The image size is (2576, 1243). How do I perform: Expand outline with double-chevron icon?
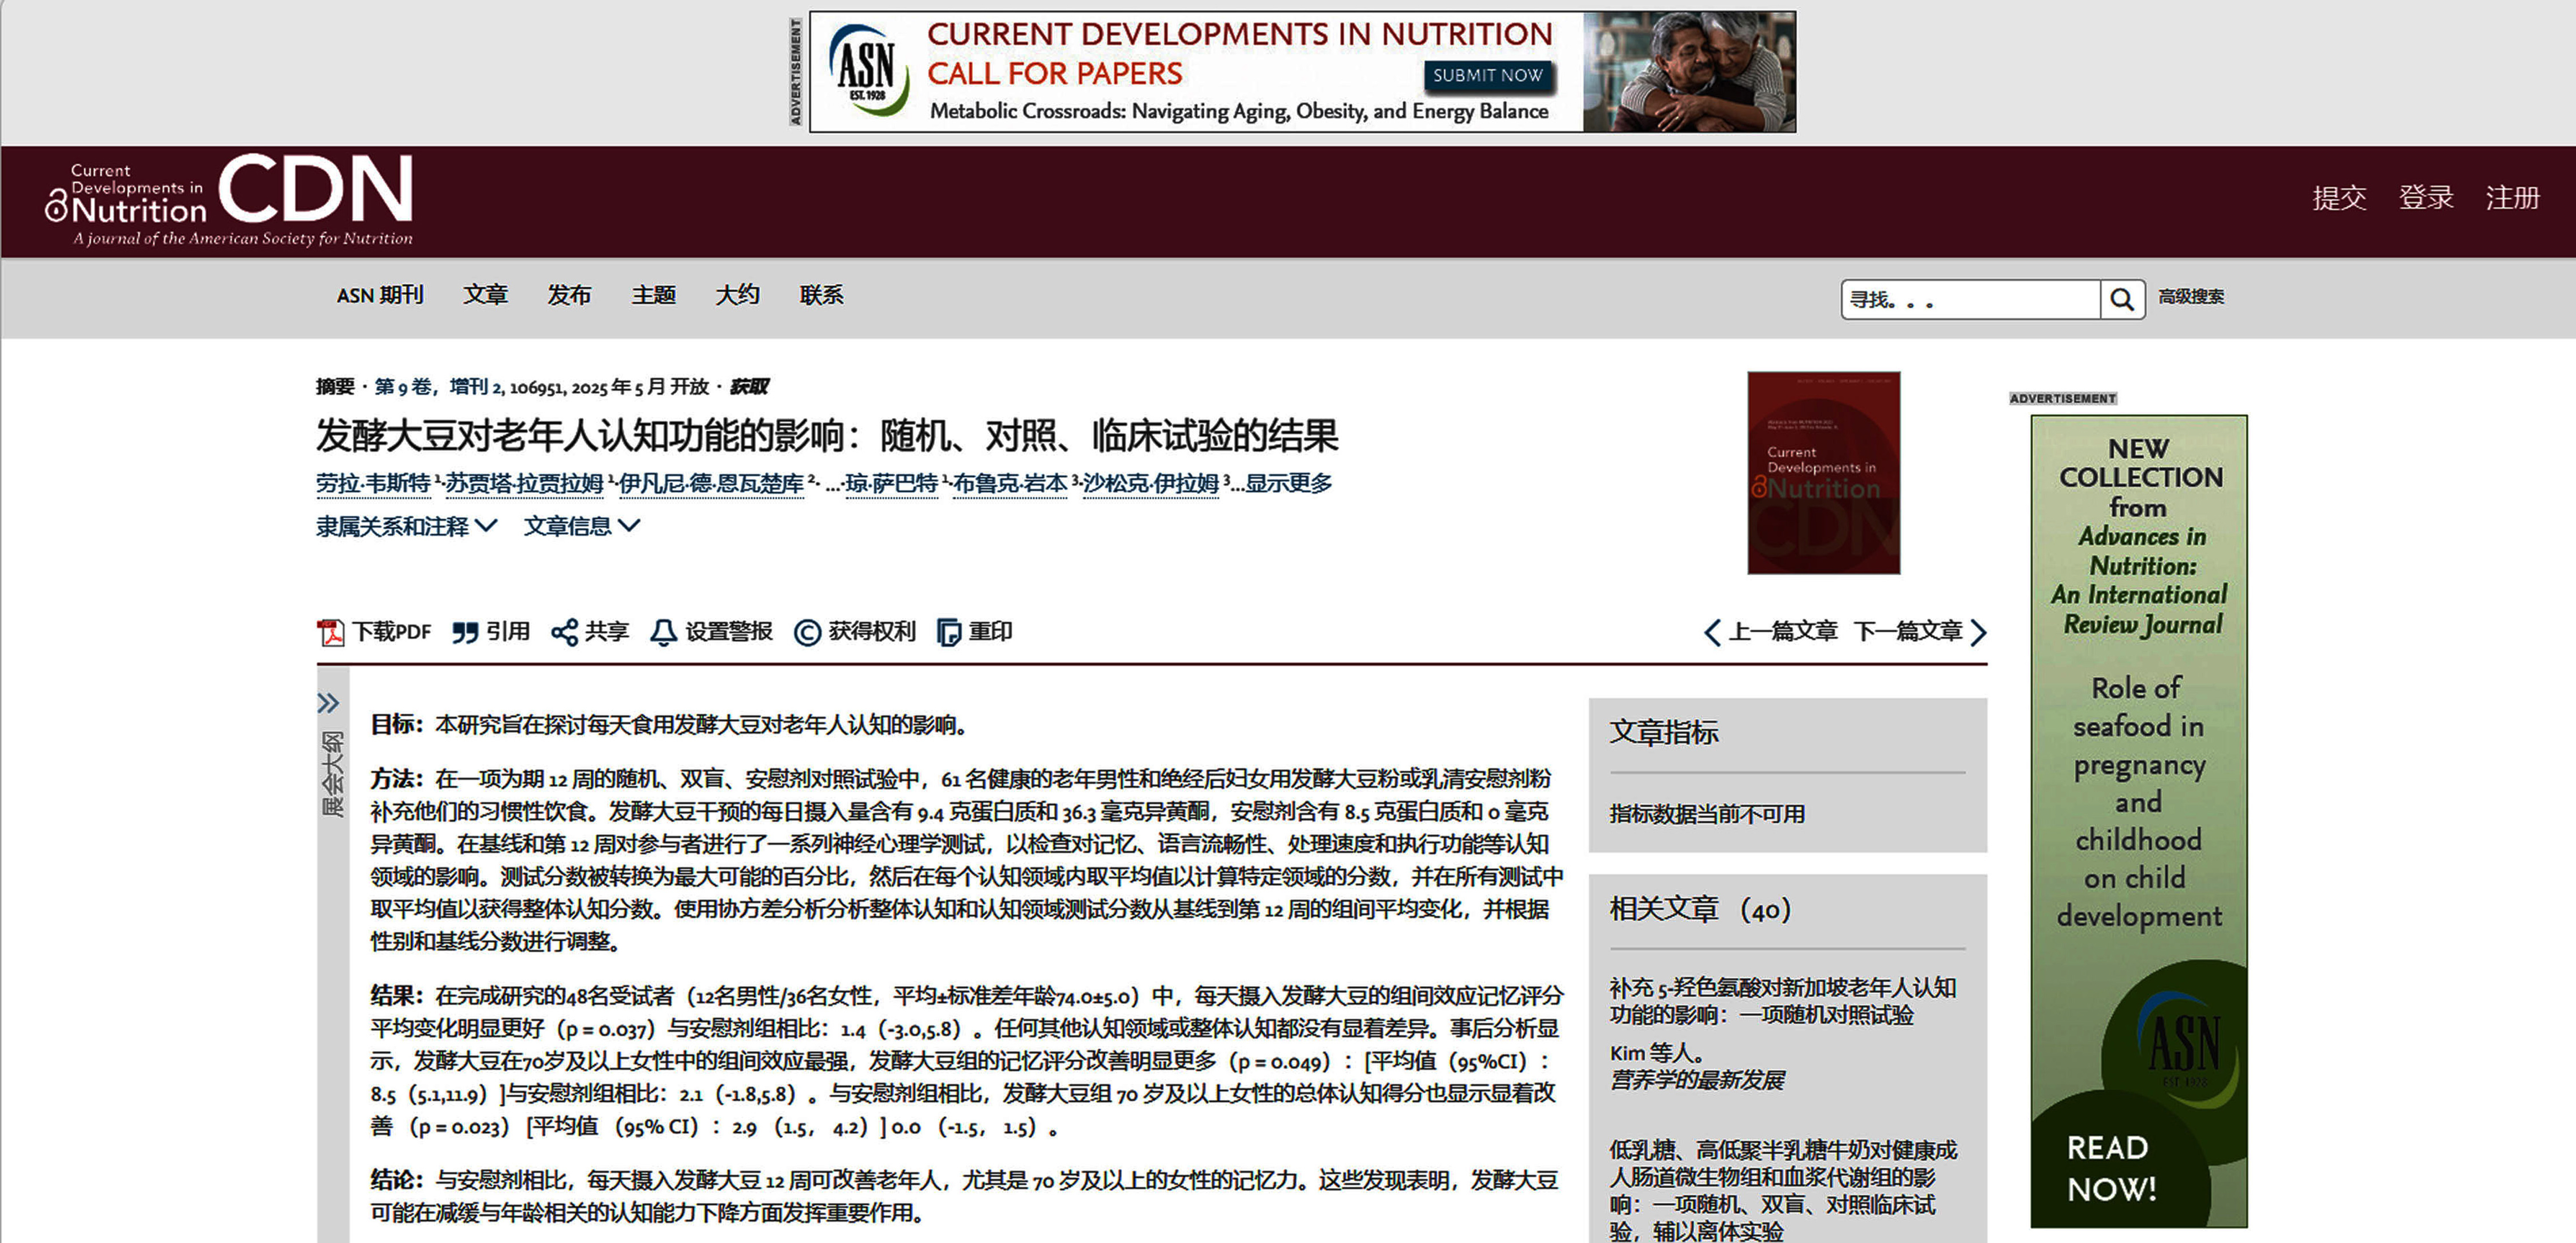tap(328, 703)
